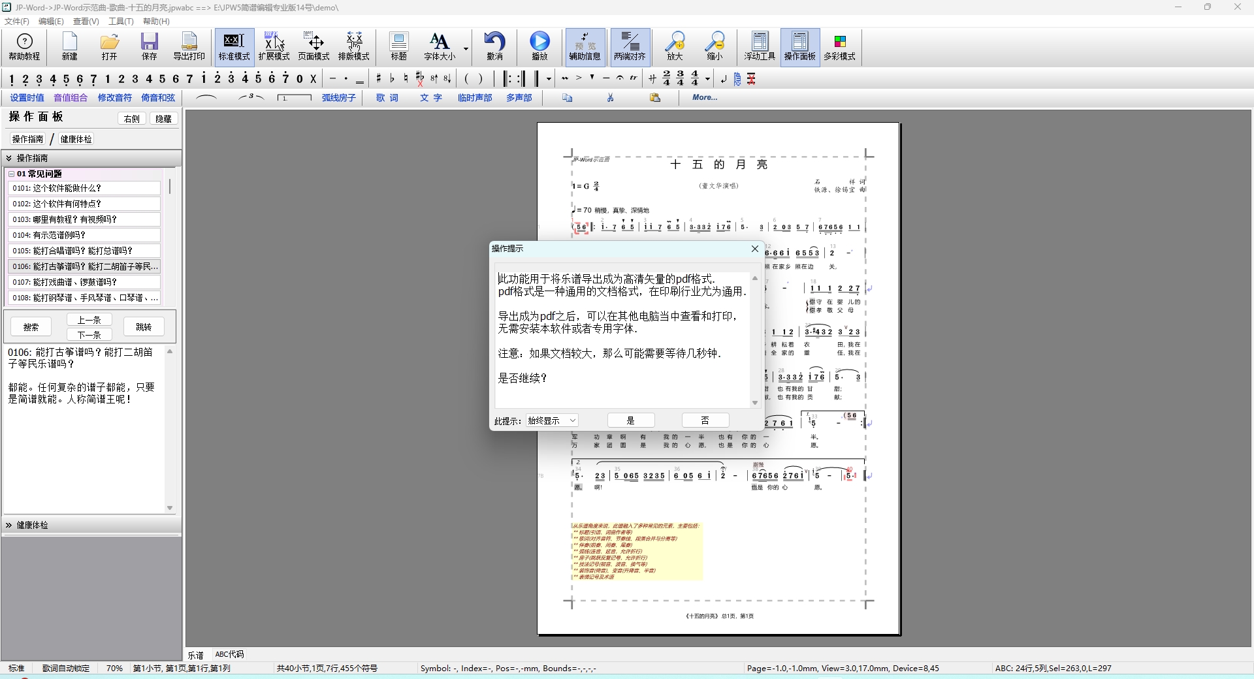This screenshot has height=679, width=1254.
Task: Click the 操作提示 dialog text scrollbar
Action: pyautogui.click(x=755, y=340)
